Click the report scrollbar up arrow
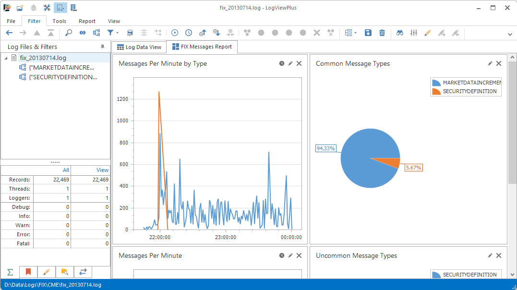 coord(512,58)
